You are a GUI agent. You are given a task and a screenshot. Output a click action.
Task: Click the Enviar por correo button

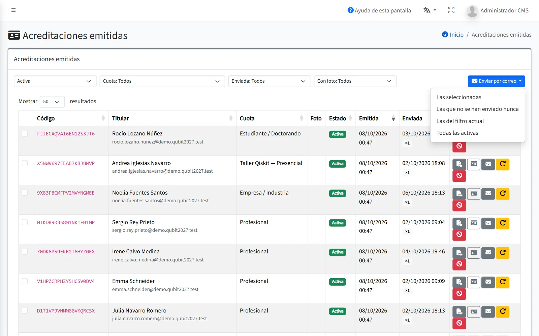496,81
